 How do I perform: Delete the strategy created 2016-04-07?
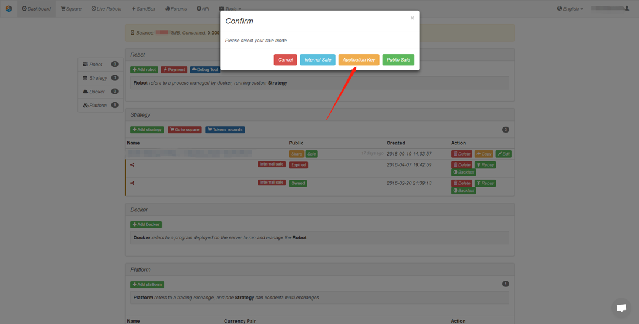coord(462,165)
